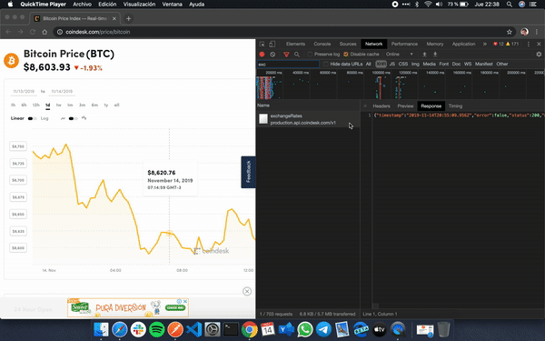Open the Online throttling dropdown
The height and width of the screenshot is (341, 545).
tap(399, 55)
